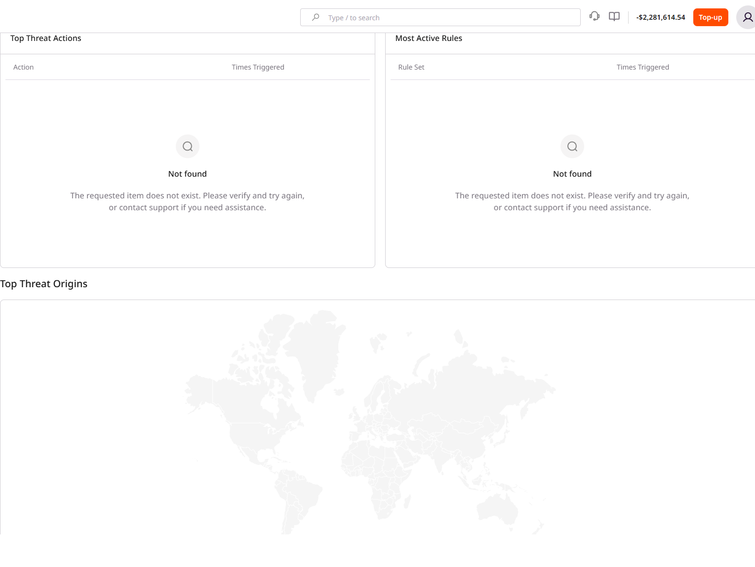Click Not found icon in Most Active Rules
Viewport: 755px width, 567px height.
click(x=572, y=147)
